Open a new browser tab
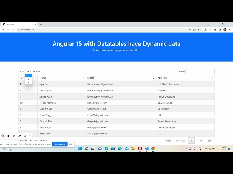 tap(41, 24)
